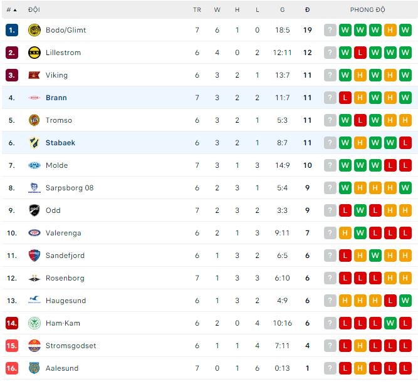Click the Valerenga team badge
This screenshot has height=382, width=418.
(34, 233)
